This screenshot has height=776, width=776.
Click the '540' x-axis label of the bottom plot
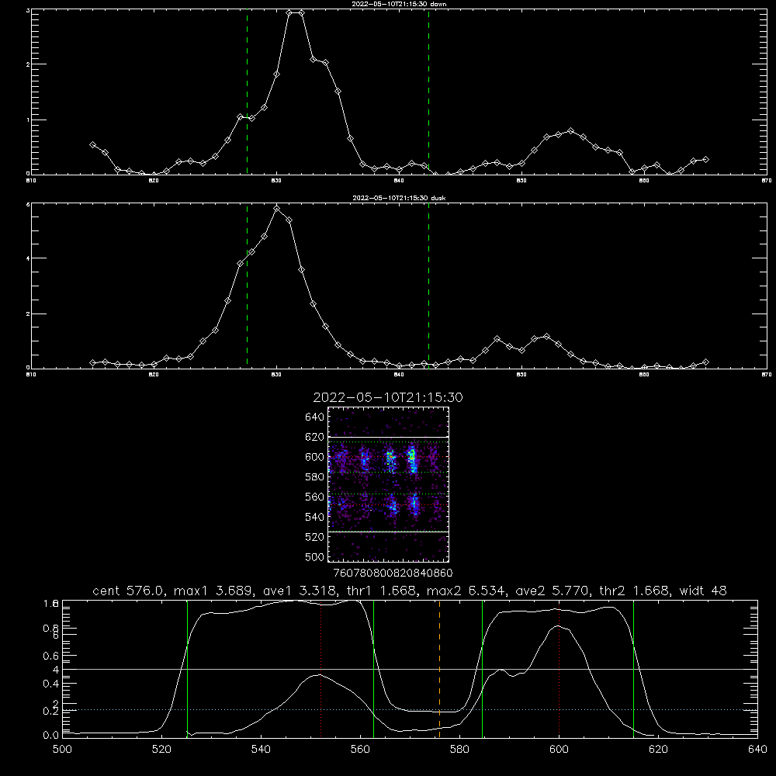pos(261,750)
